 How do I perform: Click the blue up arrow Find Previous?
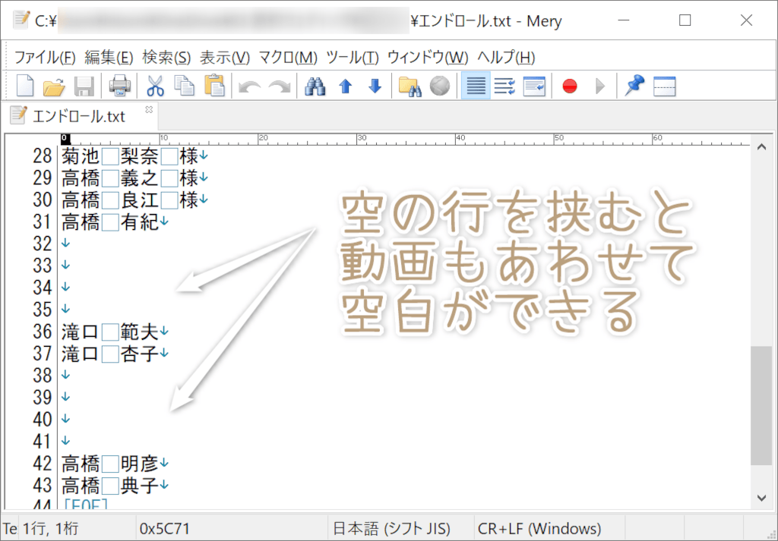click(346, 86)
